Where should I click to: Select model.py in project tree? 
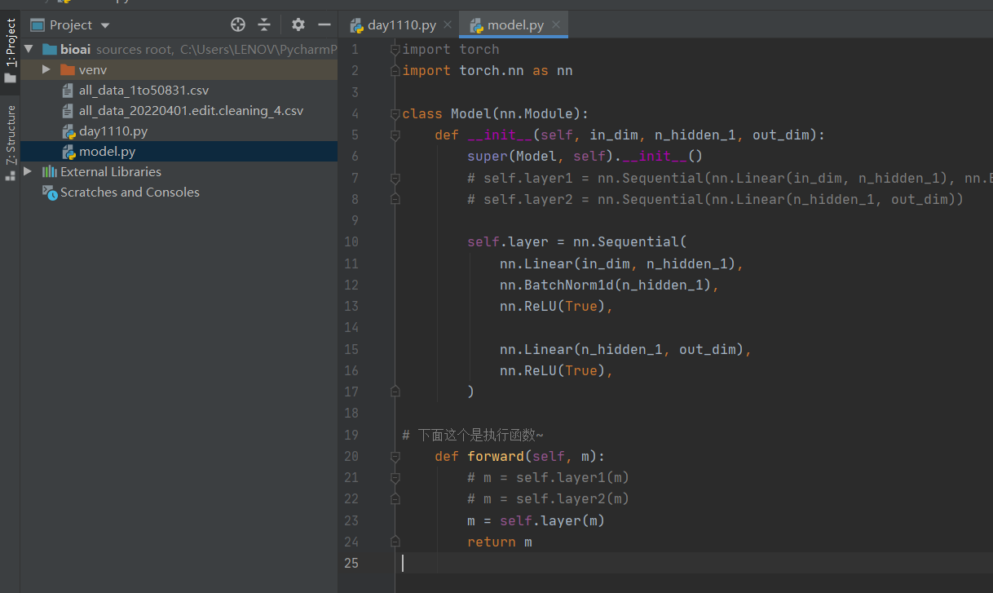pyautogui.click(x=179, y=152)
